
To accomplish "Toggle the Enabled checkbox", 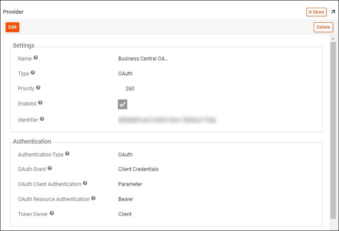I will (123, 104).
